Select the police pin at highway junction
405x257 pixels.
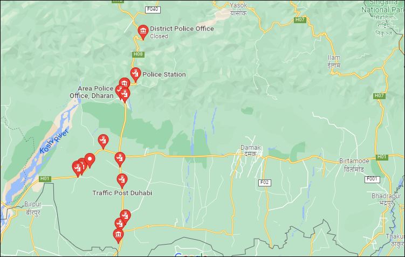point(120,159)
